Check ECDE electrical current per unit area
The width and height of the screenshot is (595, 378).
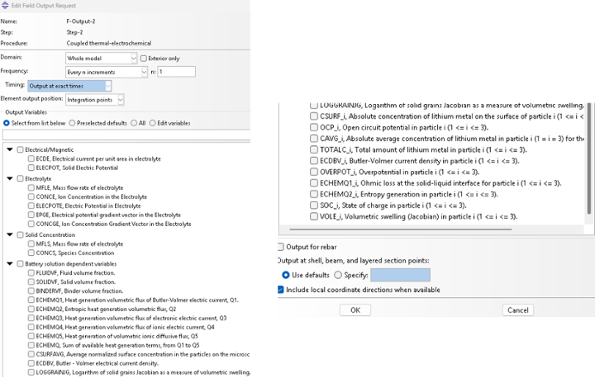[31, 158]
